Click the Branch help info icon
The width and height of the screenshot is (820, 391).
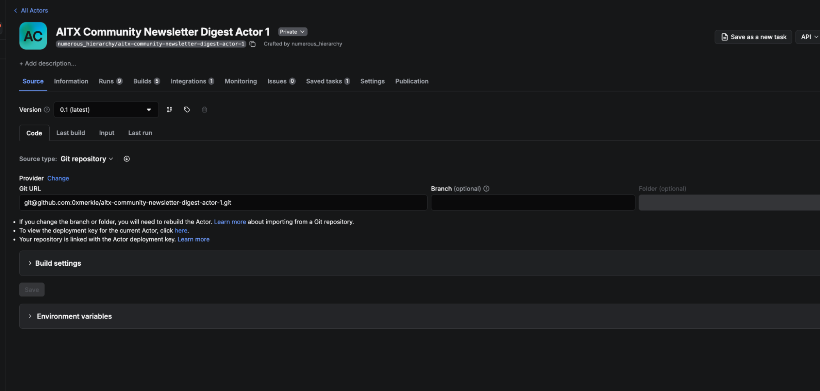(487, 189)
